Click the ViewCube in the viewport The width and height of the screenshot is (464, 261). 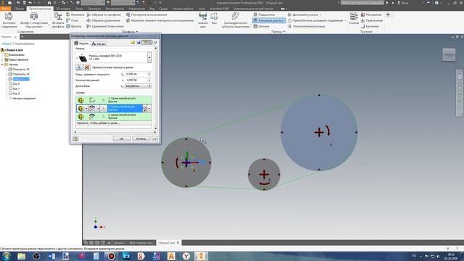click(x=449, y=55)
